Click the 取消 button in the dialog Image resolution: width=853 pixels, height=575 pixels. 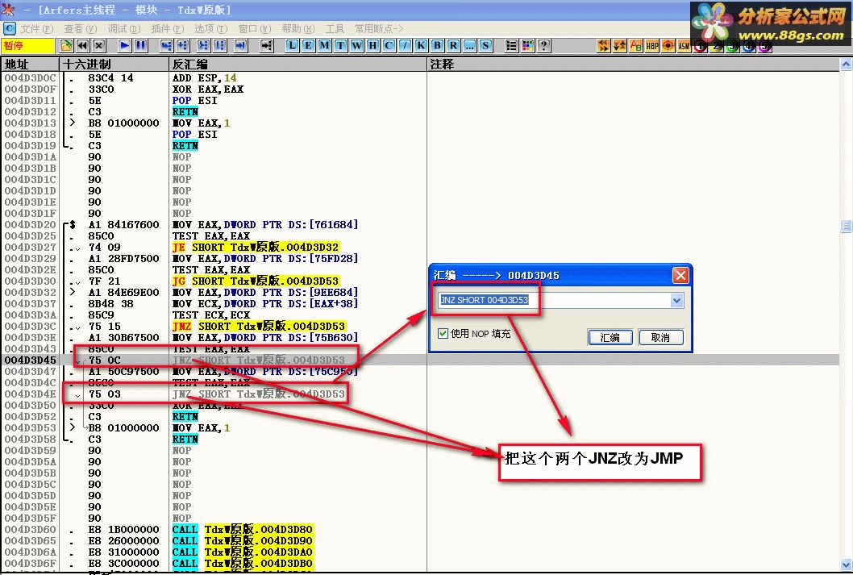pyautogui.click(x=660, y=337)
